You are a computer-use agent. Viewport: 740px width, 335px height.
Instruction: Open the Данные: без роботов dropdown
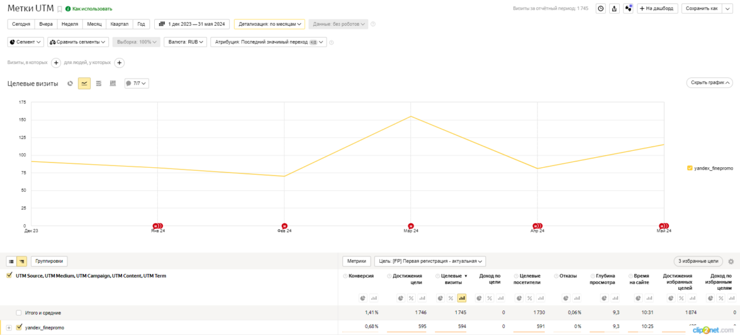(x=339, y=24)
